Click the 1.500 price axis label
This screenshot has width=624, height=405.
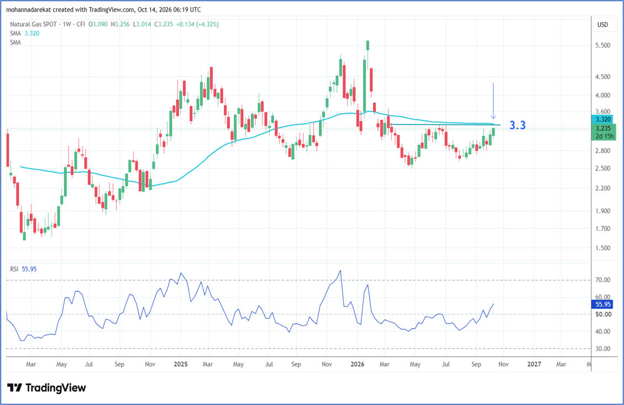[x=603, y=248]
